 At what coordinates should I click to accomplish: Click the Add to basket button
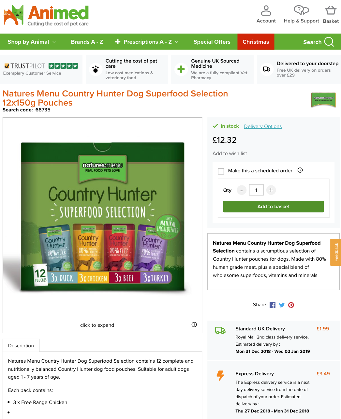pos(274,207)
